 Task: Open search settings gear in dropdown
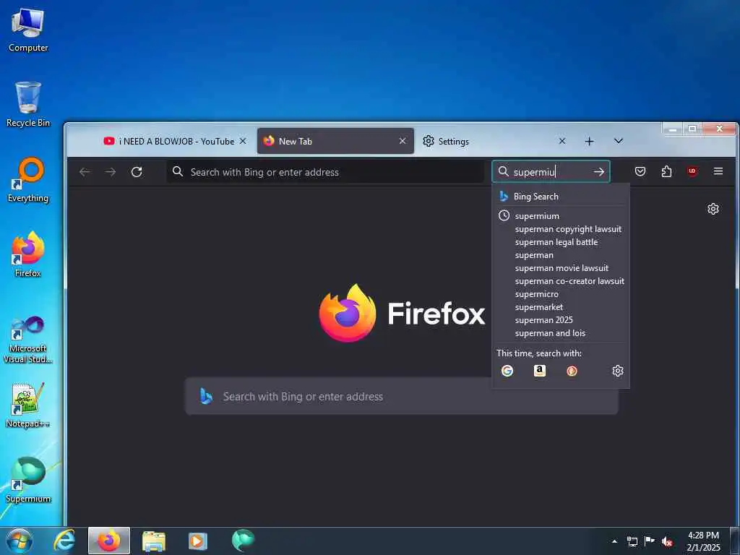click(618, 371)
